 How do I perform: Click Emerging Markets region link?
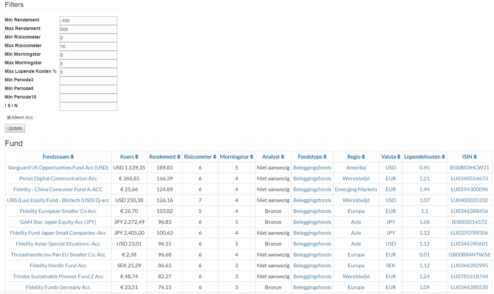coord(356,190)
